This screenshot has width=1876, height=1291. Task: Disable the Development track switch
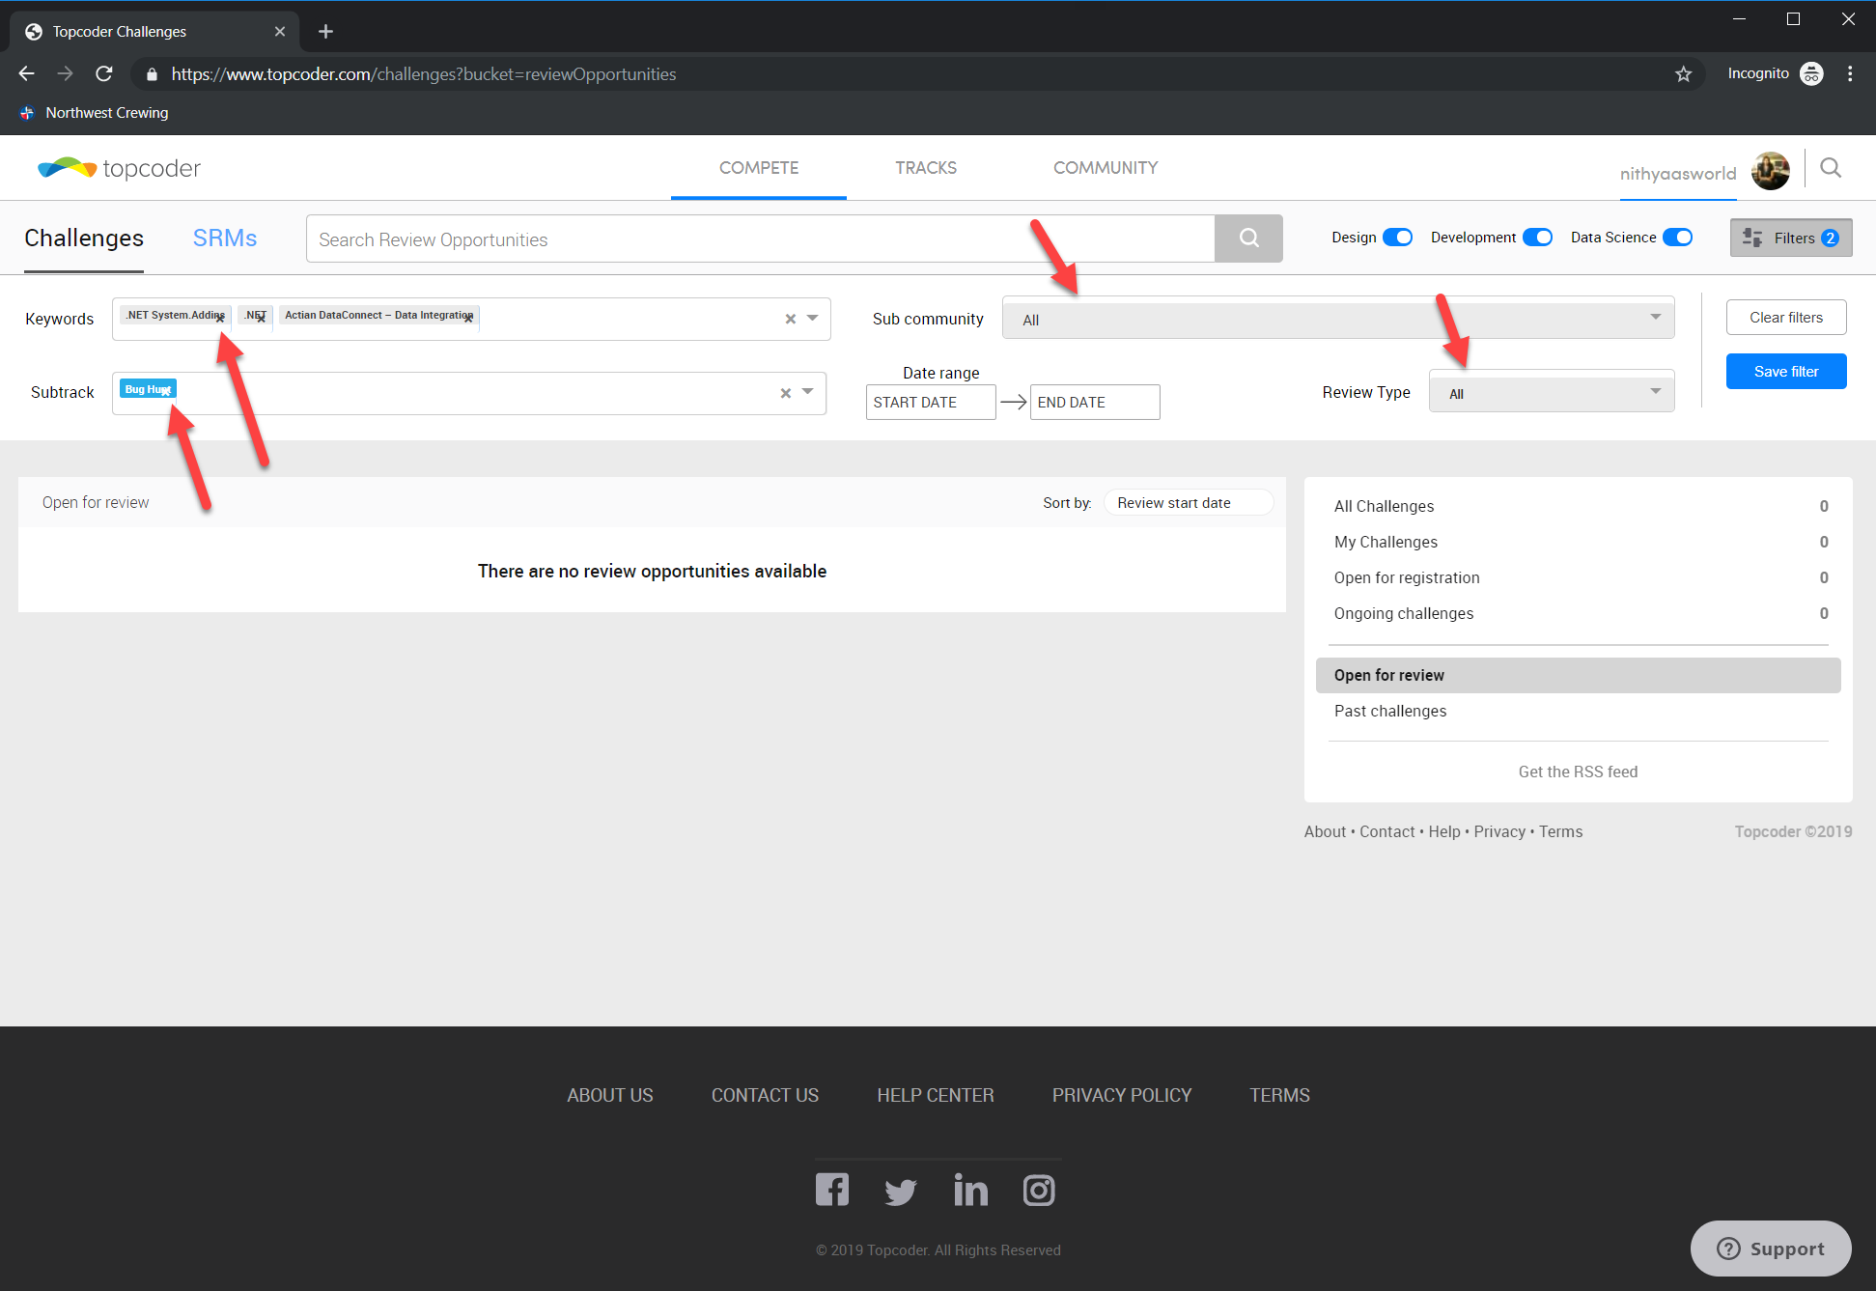pos(1537,238)
